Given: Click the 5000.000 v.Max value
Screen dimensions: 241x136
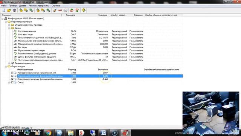Looking at the screenshot, I should pos(104,44).
